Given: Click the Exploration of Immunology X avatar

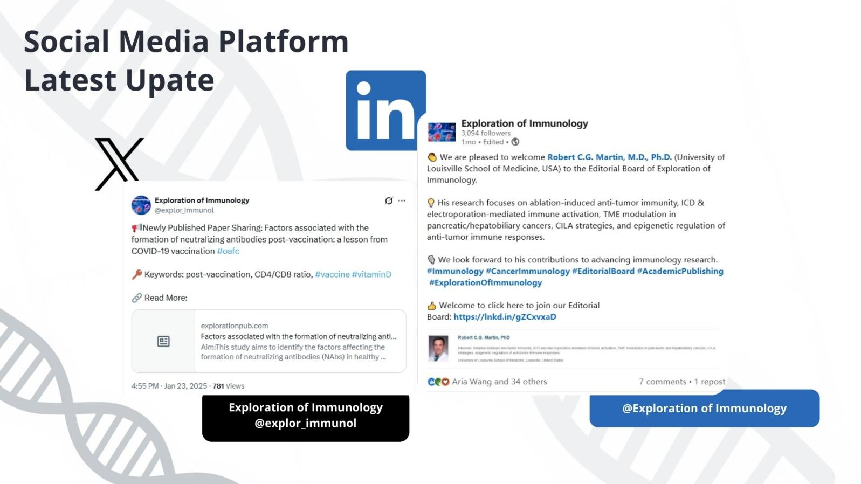Looking at the screenshot, I should pos(141,205).
